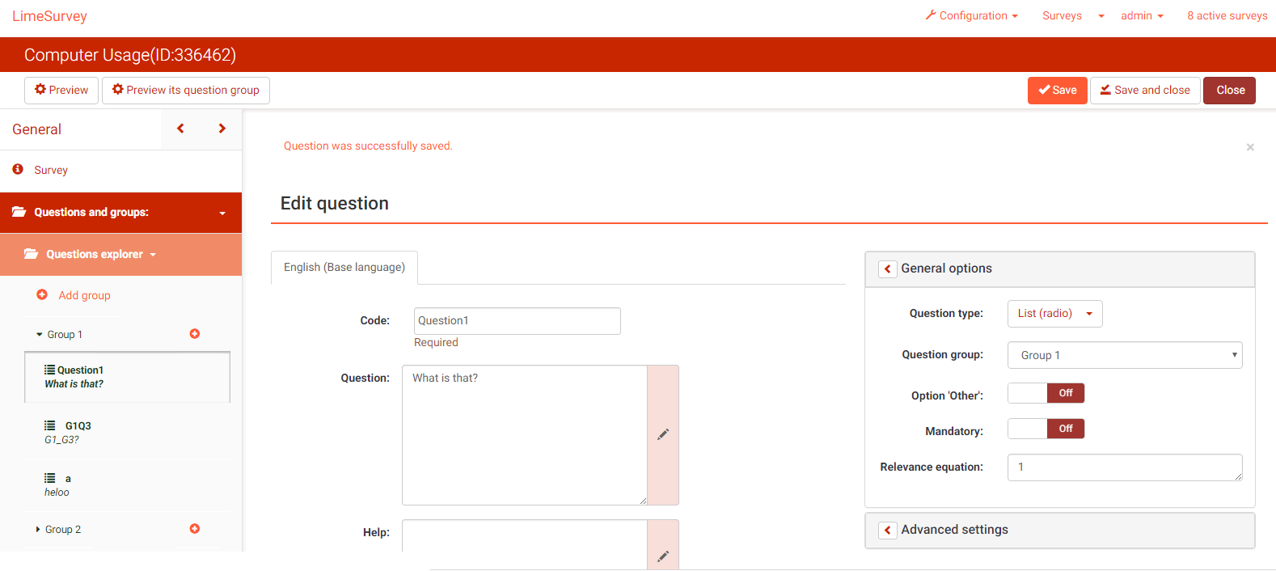Toggle the Option 'Other' switch
This screenshot has height=571, width=1276.
coord(1046,394)
